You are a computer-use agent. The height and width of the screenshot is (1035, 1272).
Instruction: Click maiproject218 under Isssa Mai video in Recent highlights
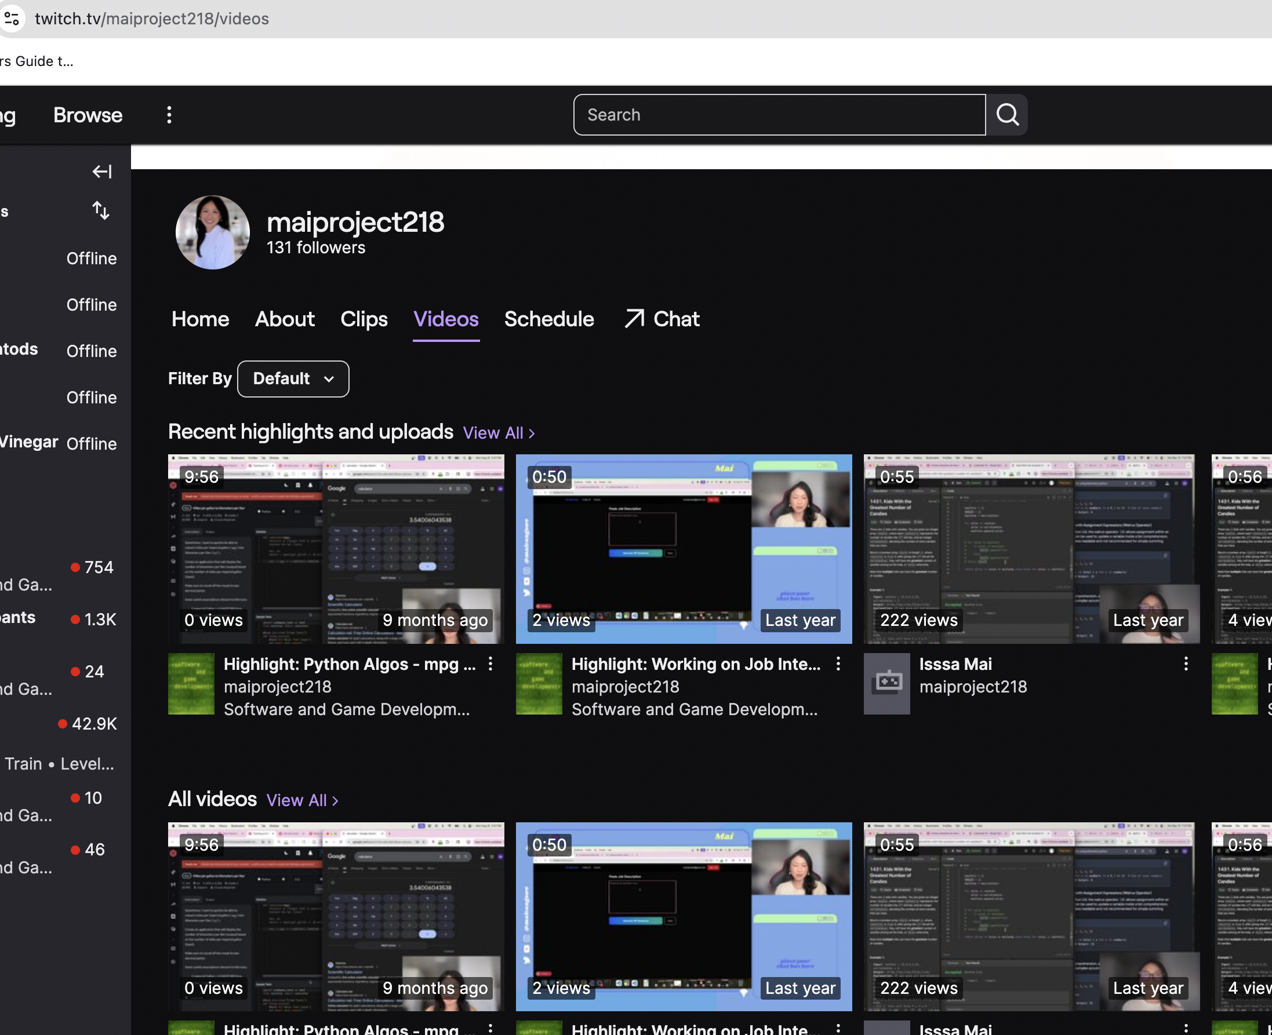click(x=973, y=687)
